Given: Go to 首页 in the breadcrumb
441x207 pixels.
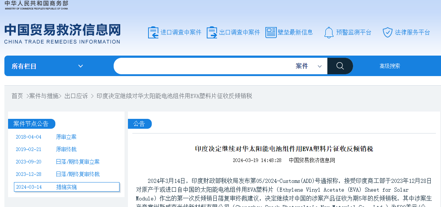Looking at the screenshot, I should pos(17,96).
